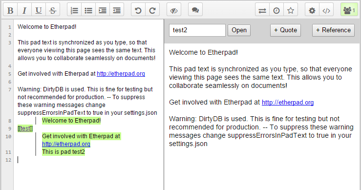Viewport: 361px width, 190px height.
Task: Follow the [[test]] pad link
Action: 25,128
